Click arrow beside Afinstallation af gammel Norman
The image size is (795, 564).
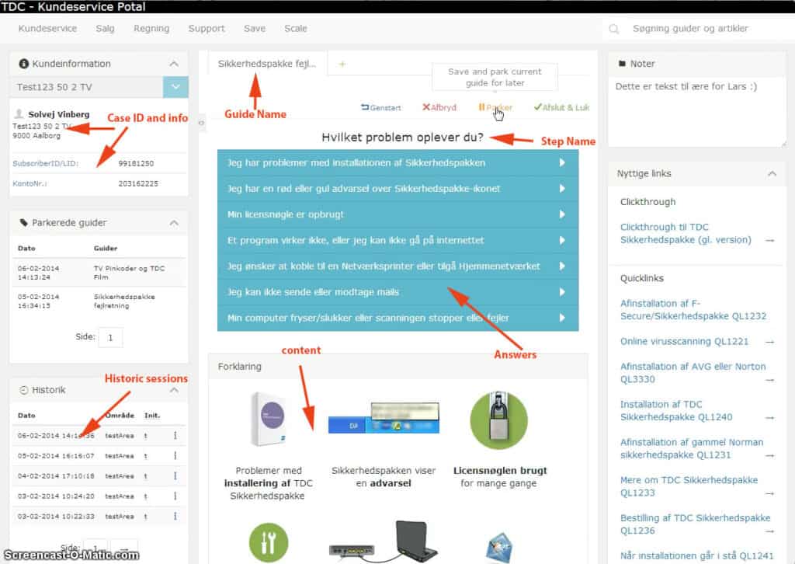(770, 456)
